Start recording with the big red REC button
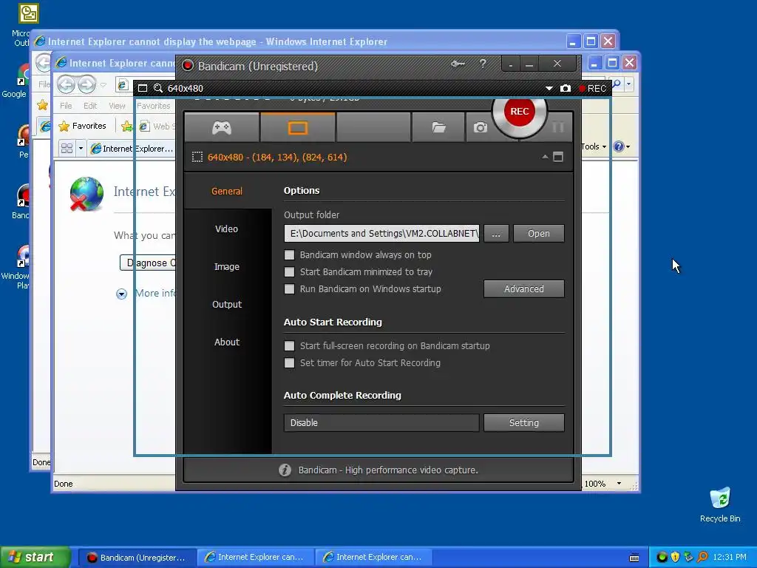The height and width of the screenshot is (568, 757). tap(520, 112)
